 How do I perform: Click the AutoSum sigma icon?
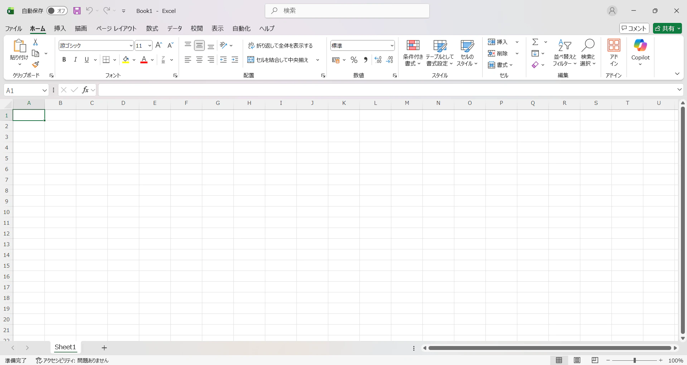(535, 42)
